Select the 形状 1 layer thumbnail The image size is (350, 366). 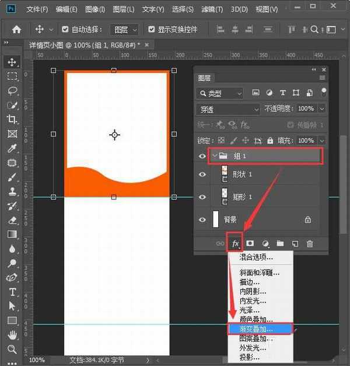(225, 174)
